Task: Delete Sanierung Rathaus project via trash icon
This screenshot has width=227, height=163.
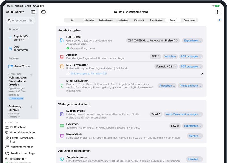Action: pos(31,107)
